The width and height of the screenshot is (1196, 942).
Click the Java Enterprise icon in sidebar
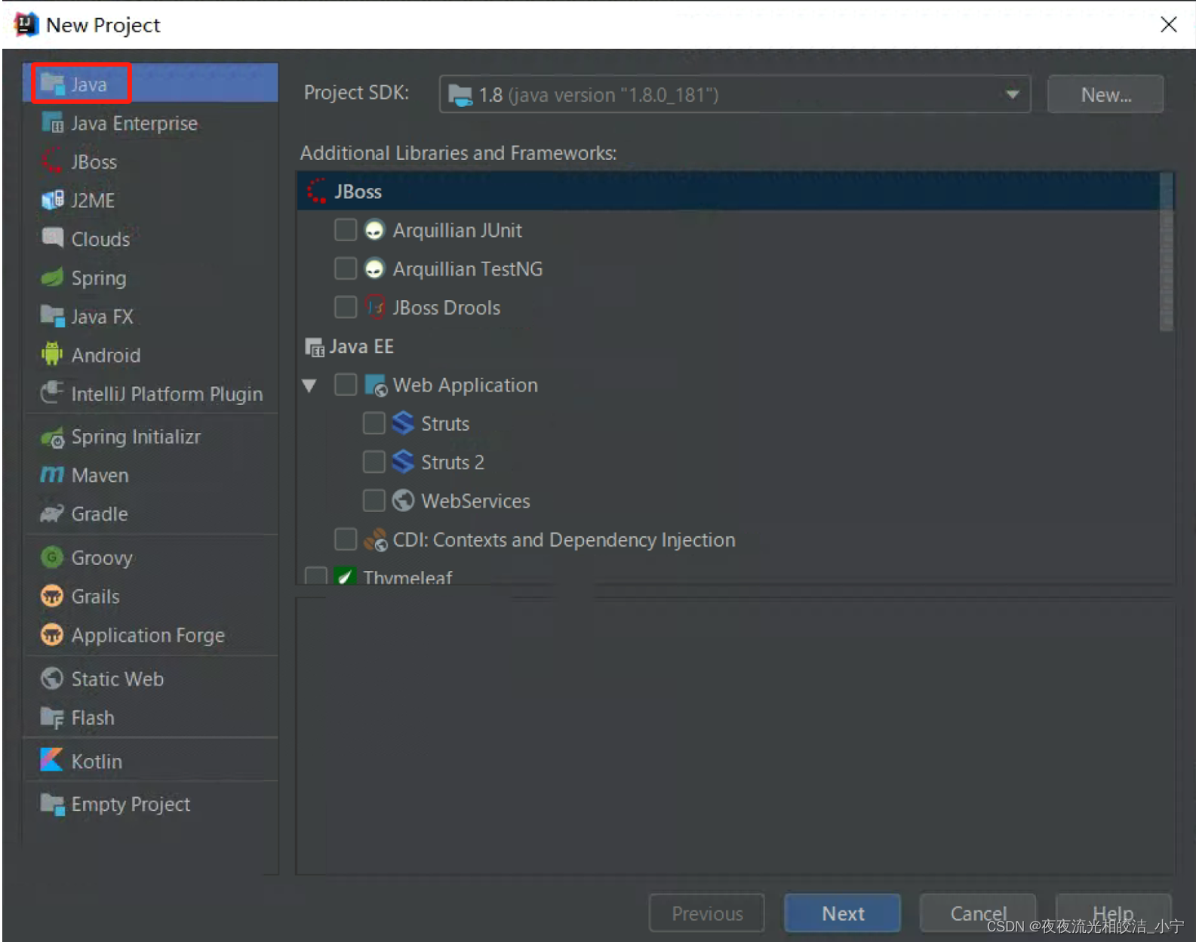pyautogui.click(x=52, y=122)
